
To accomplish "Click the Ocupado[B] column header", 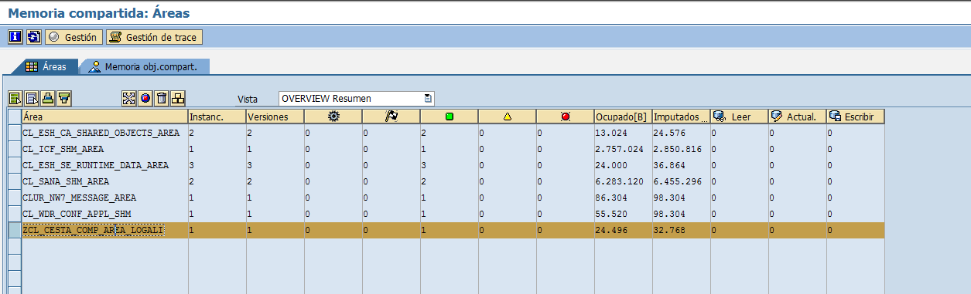I will tap(623, 117).
